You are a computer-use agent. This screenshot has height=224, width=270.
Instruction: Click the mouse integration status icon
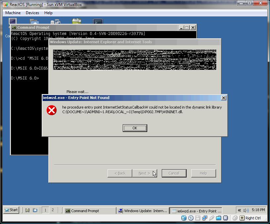pyautogui.click(x=235, y=218)
